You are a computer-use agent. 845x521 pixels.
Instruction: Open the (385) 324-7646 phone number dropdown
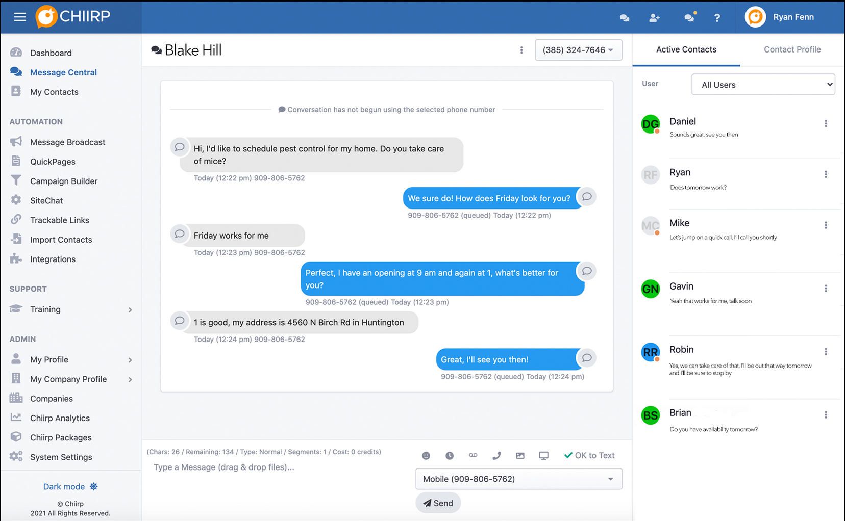(578, 49)
